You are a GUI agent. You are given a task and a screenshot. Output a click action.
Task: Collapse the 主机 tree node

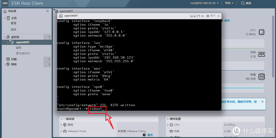pos(5,18)
